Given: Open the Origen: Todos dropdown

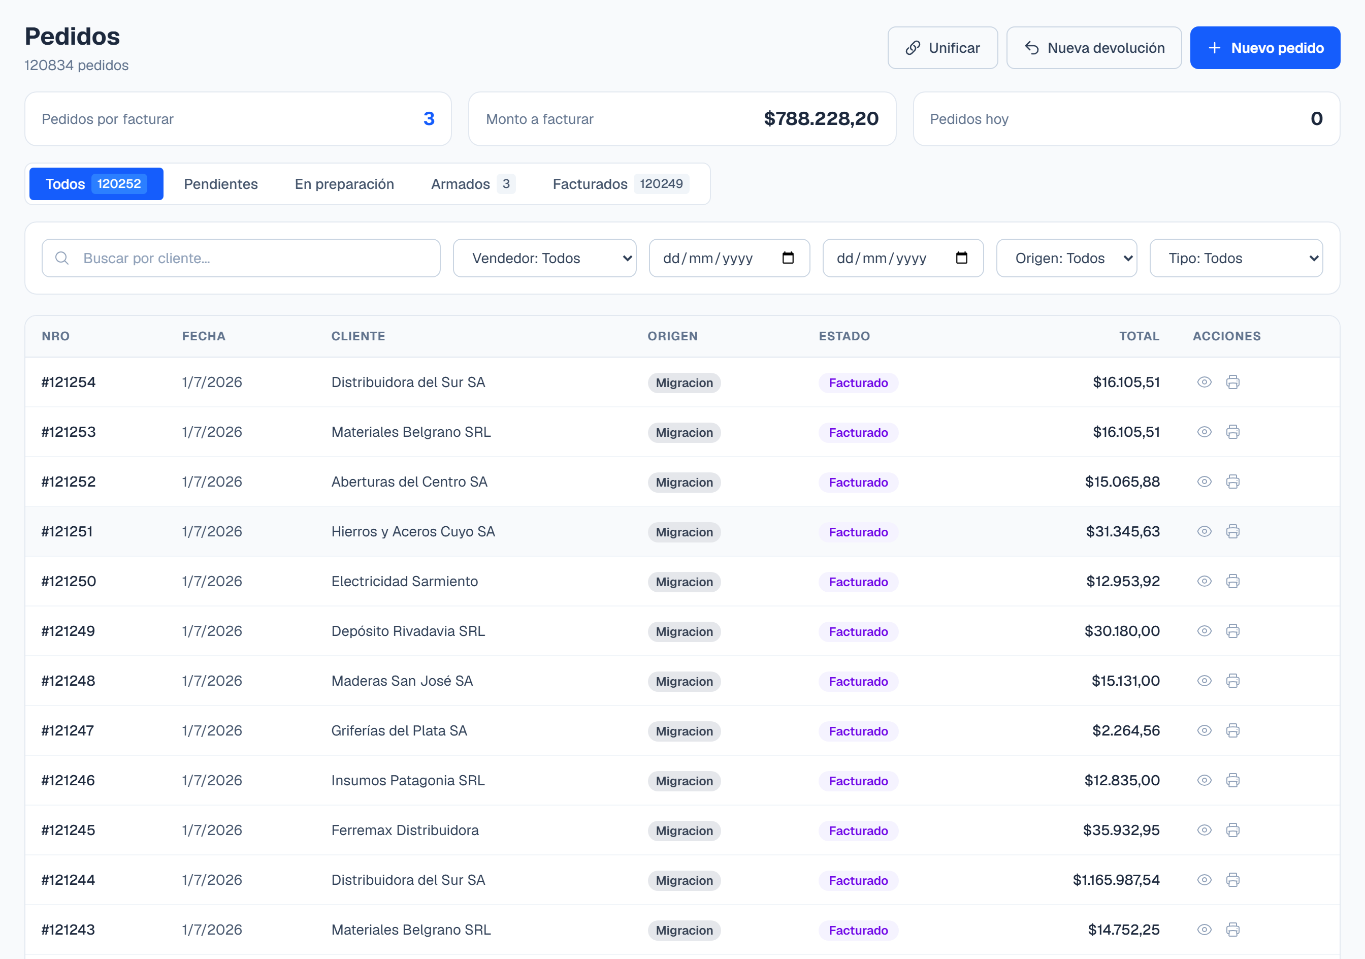Looking at the screenshot, I should point(1066,258).
